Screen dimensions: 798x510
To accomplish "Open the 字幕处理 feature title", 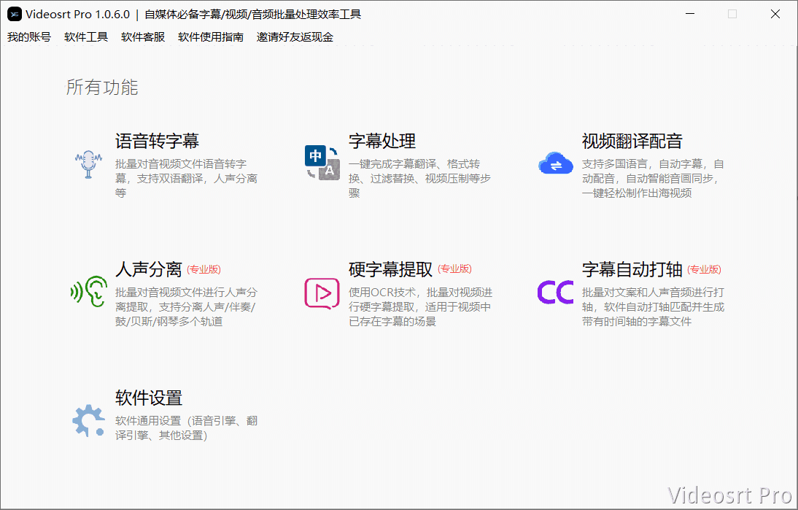I will coord(382,141).
